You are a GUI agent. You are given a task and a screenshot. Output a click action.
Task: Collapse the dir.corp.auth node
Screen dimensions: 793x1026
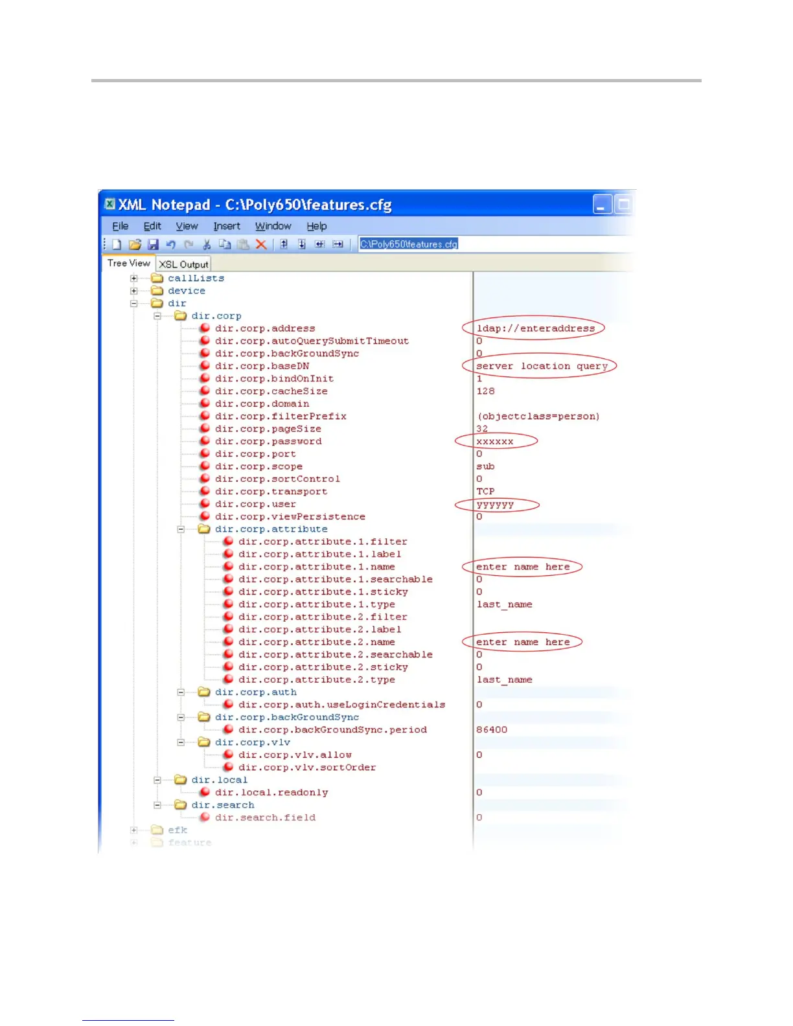pos(181,692)
